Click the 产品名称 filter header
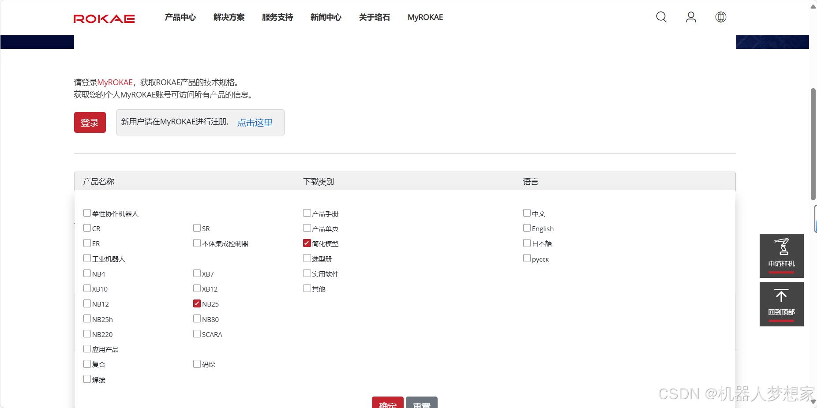This screenshot has width=817, height=408. point(99,182)
